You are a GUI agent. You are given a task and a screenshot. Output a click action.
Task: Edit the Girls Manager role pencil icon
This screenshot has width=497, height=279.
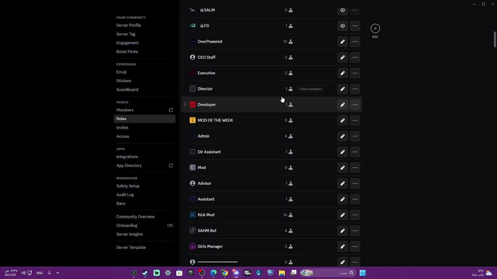tap(342, 246)
